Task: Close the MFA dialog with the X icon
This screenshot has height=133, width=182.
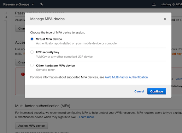Action: click(165, 19)
